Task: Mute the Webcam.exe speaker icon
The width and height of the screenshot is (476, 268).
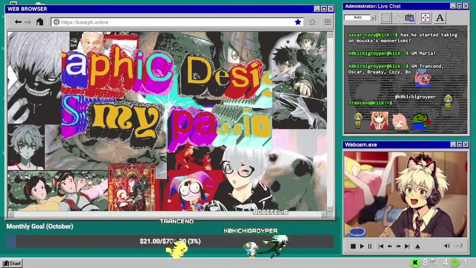Action: point(447,246)
